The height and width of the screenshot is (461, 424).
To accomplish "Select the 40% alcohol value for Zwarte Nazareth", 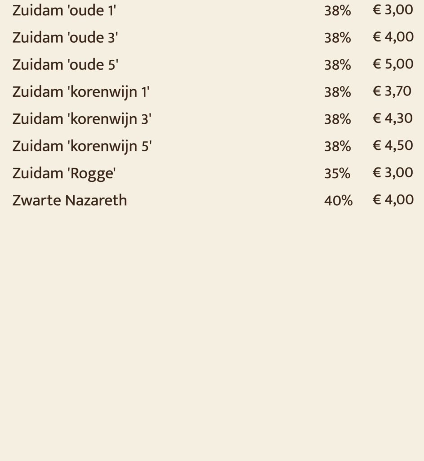I will (x=339, y=200).
